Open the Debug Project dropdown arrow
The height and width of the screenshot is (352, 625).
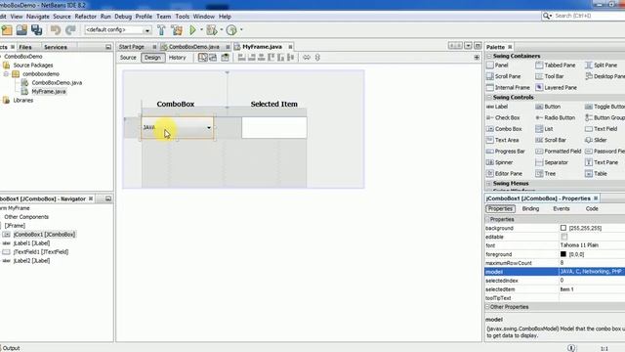(222, 29)
